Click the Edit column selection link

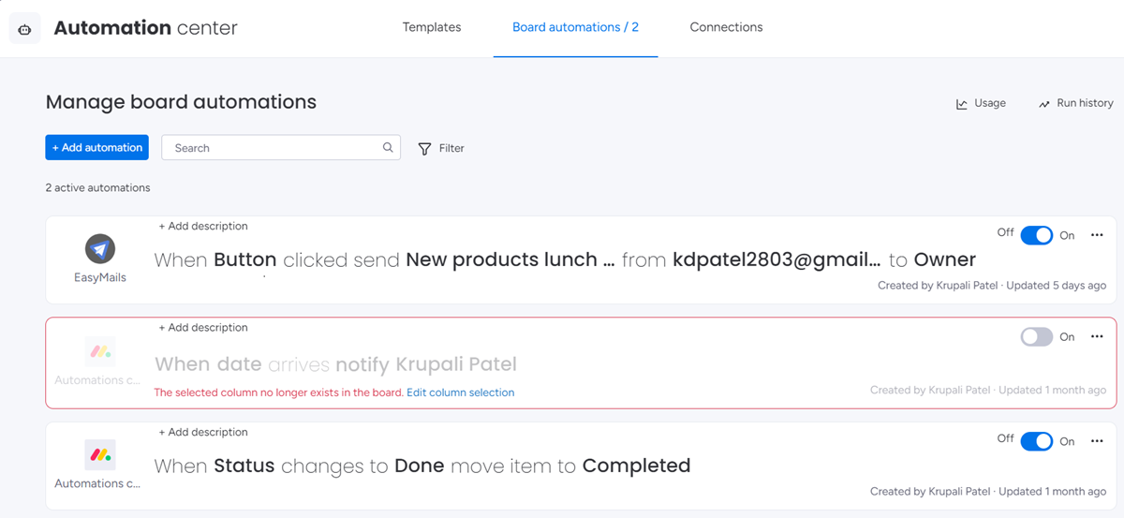point(460,392)
